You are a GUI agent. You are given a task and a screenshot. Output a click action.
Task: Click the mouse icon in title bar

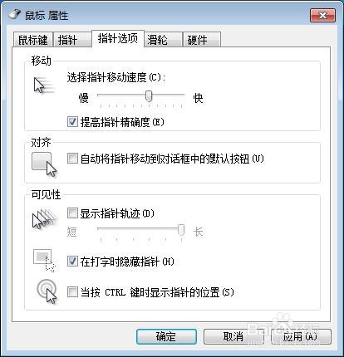point(15,14)
